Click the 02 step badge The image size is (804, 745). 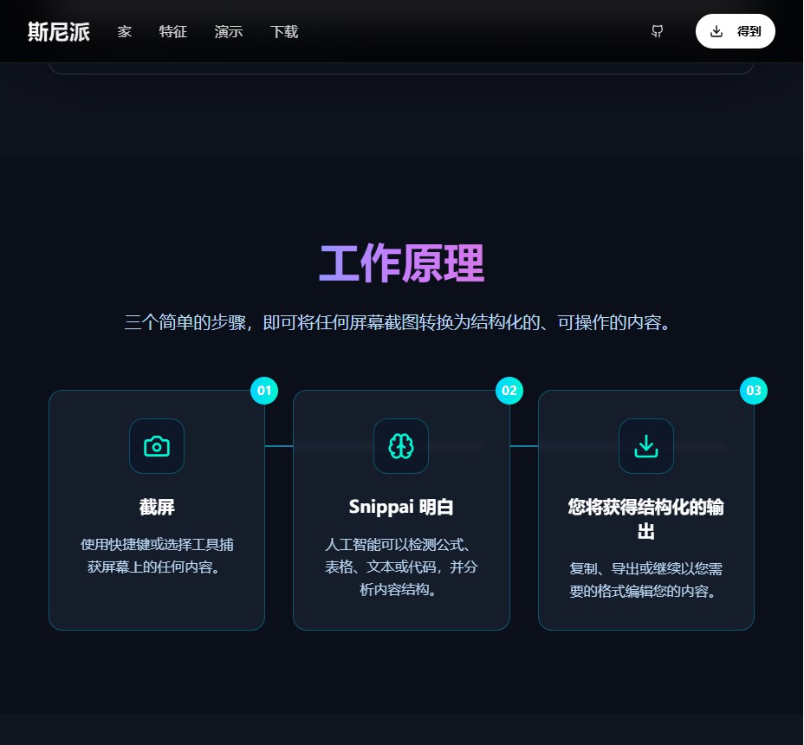pyautogui.click(x=509, y=391)
